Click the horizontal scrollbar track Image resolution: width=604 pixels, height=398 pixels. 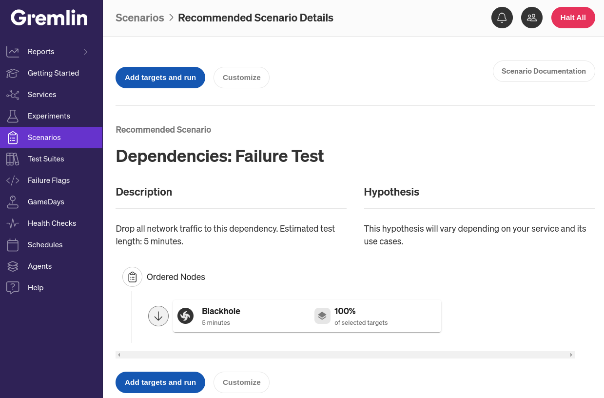(x=345, y=355)
